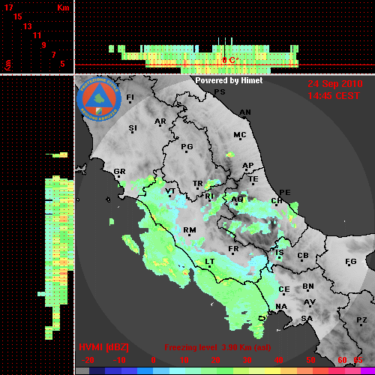Click the '0 C°' freezing line label
The height and width of the screenshot is (375, 375).
[230, 60]
